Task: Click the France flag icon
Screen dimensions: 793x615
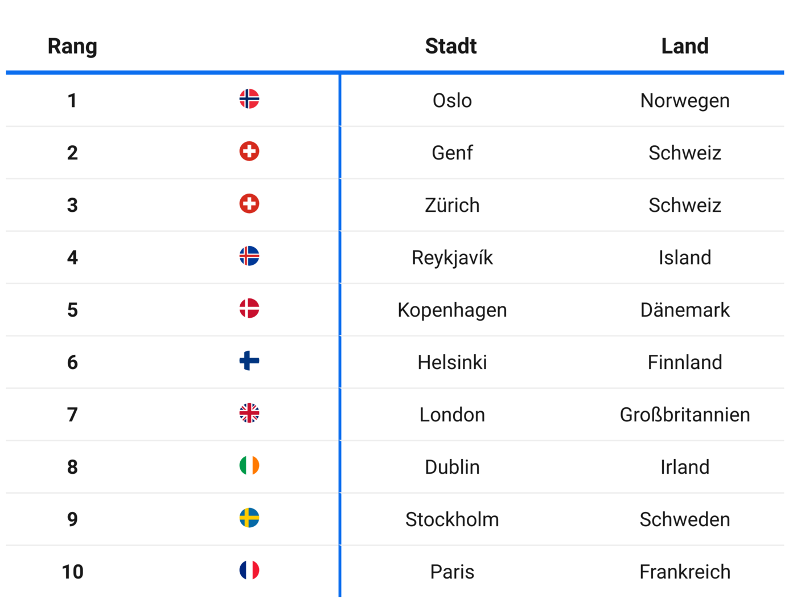Action: point(249,570)
